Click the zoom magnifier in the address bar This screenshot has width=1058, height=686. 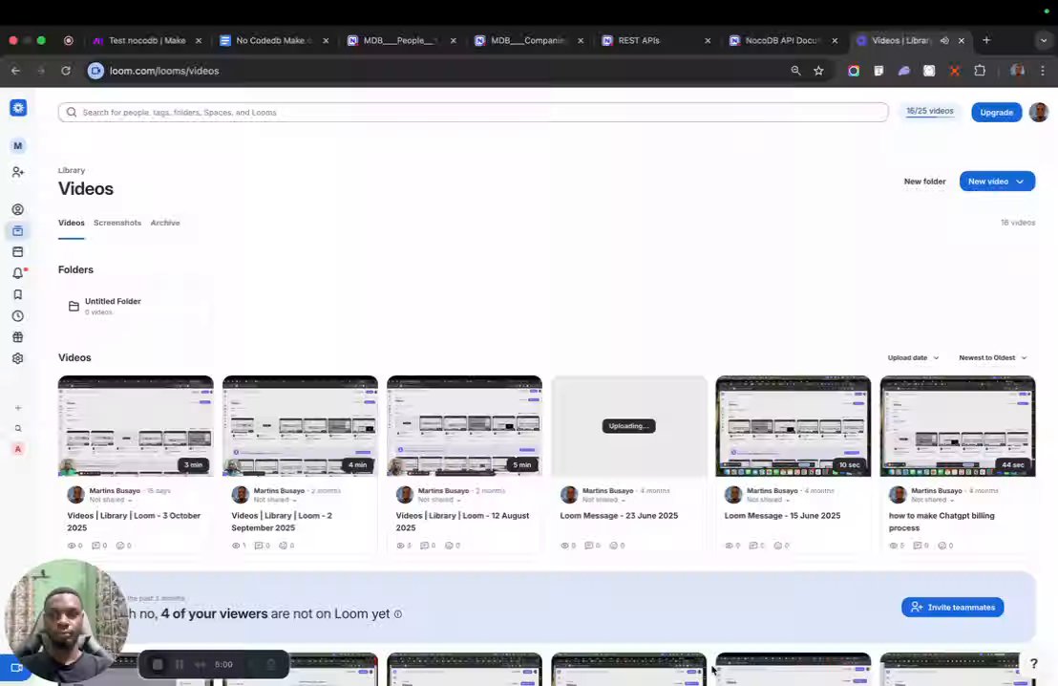coord(796,71)
